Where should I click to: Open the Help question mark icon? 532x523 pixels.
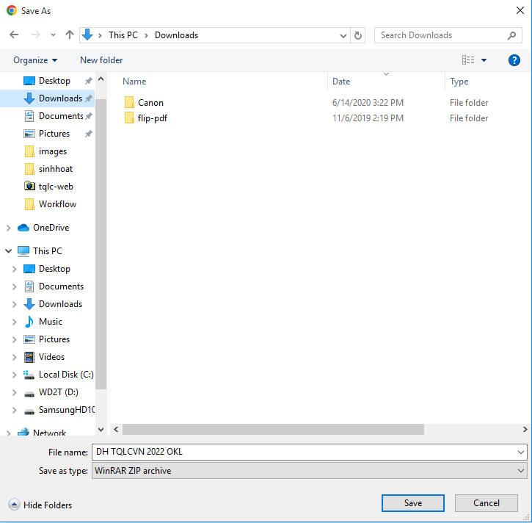coord(514,60)
